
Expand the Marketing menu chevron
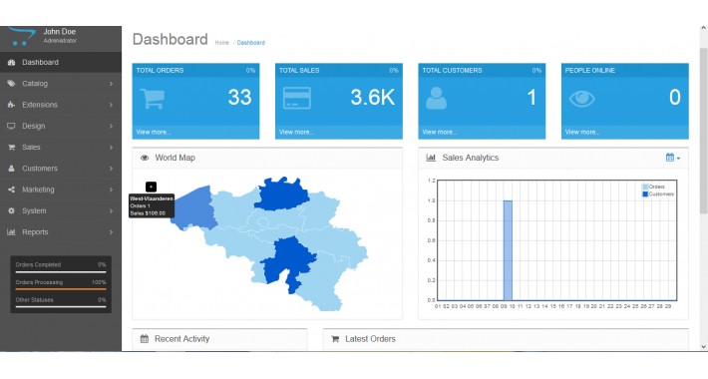point(111,189)
